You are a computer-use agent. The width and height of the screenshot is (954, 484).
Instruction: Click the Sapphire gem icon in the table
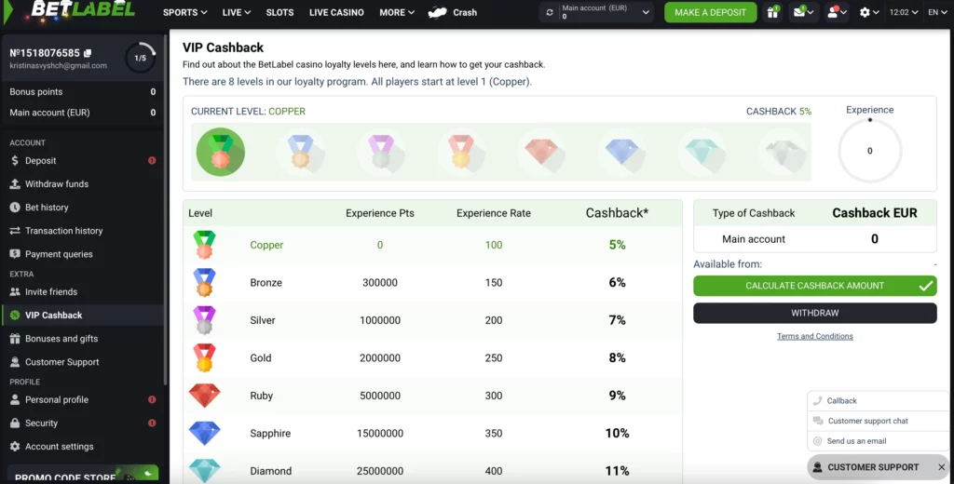coord(204,434)
